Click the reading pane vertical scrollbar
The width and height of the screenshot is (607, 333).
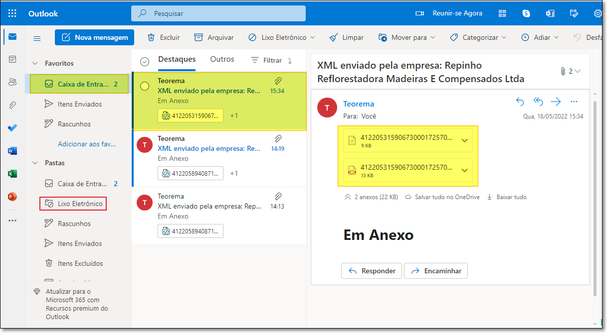pos(595,198)
